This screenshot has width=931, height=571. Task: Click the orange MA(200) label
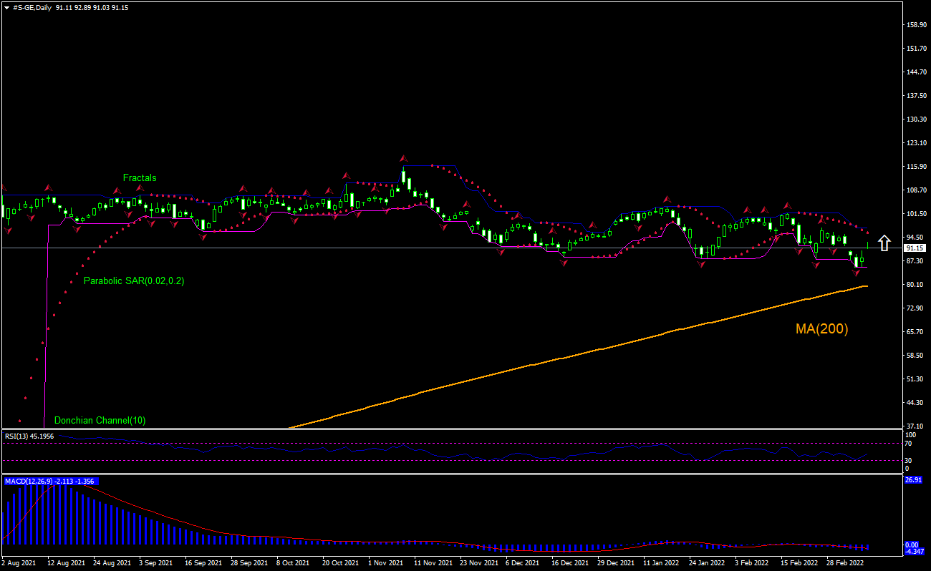click(821, 329)
